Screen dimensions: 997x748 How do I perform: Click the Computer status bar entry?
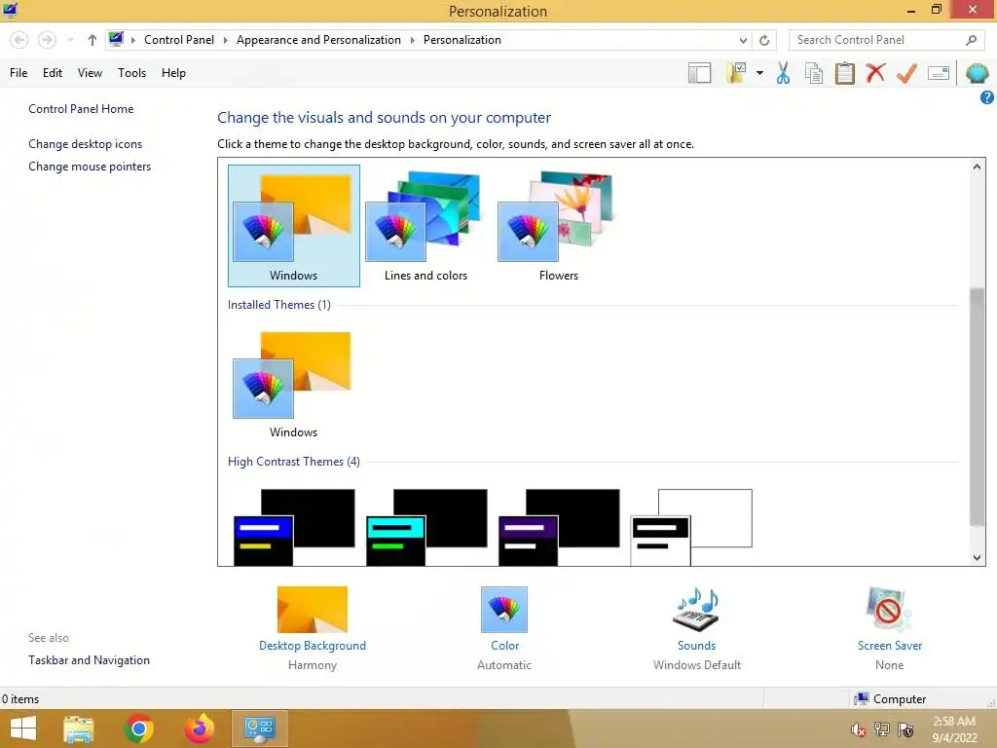click(x=890, y=699)
